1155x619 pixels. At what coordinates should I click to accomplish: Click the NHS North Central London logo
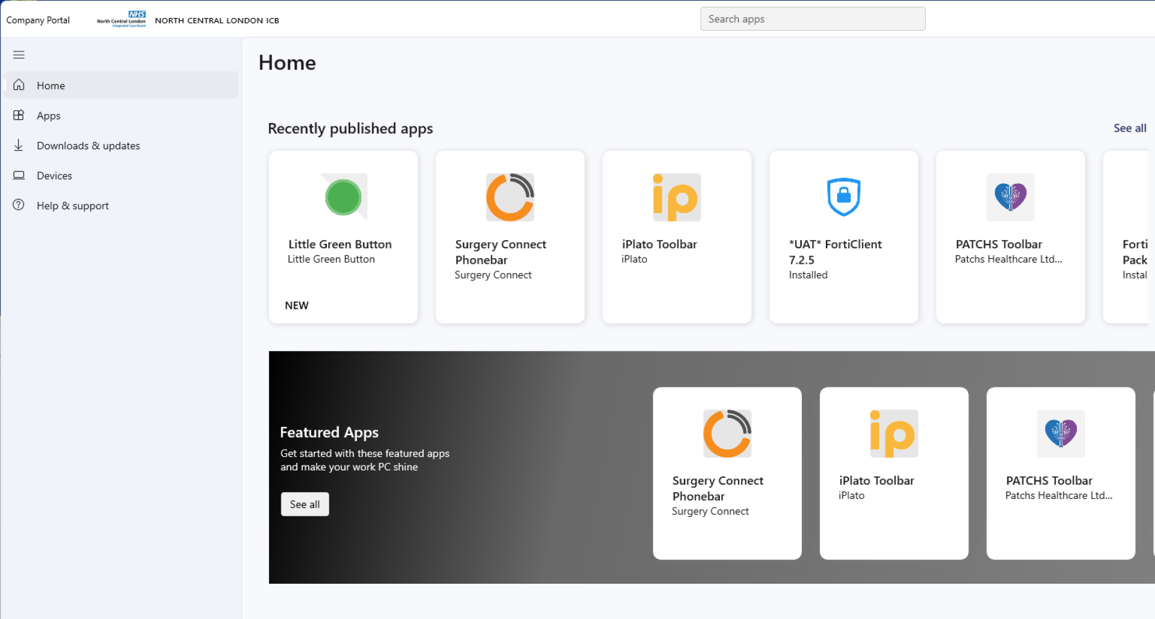coord(121,19)
